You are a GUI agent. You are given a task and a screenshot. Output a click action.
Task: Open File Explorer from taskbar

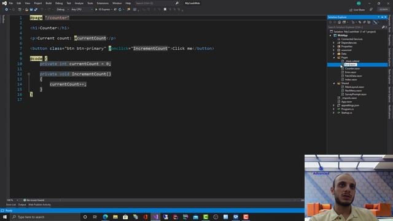click(x=115, y=217)
